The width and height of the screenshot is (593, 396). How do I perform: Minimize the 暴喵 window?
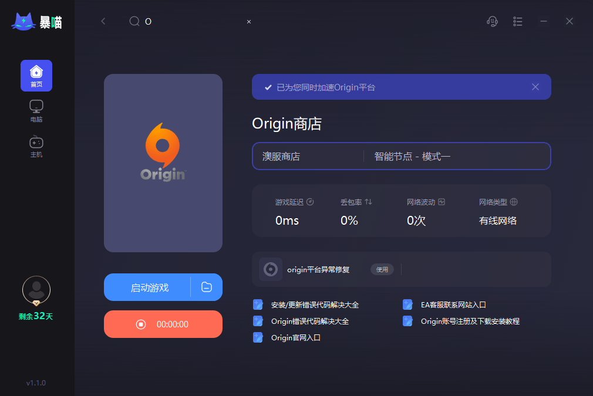(544, 21)
